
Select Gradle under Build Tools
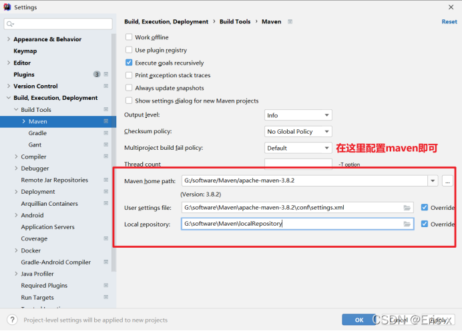click(37, 133)
